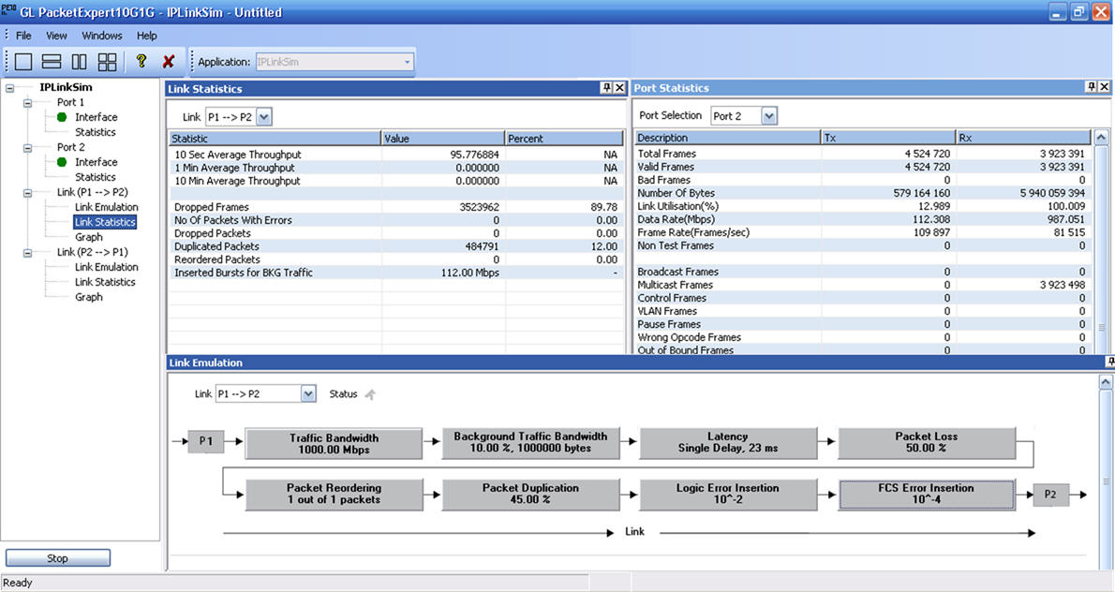Open the Latency block
Viewport: 1115px width, 592px height.
(x=727, y=442)
